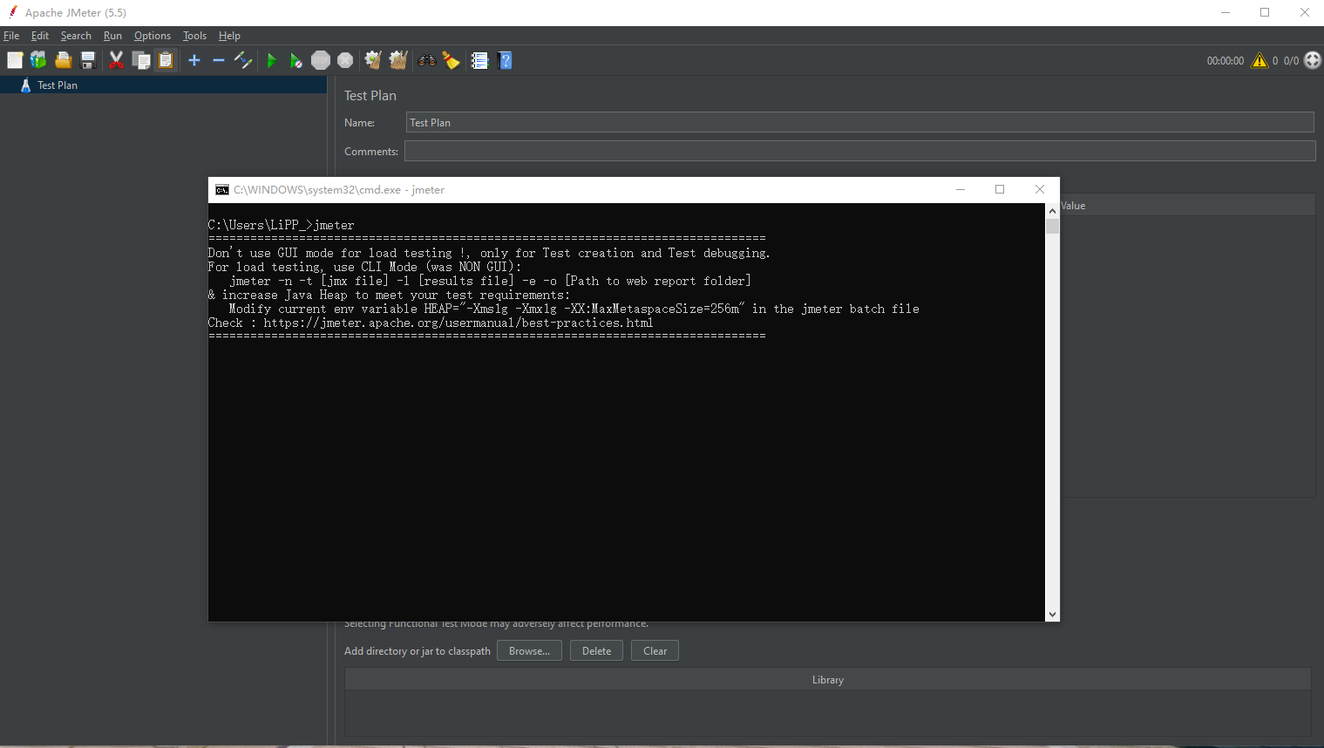Click the Comments input field
Screen dimensions: 1324x748
(859, 152)
